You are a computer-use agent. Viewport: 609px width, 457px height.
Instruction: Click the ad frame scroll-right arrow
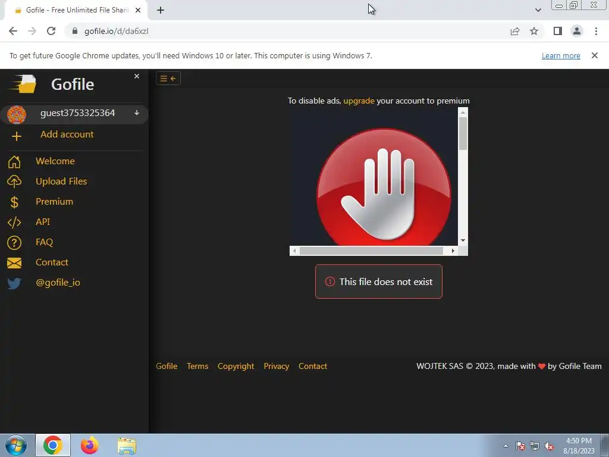tap(453, 251)
